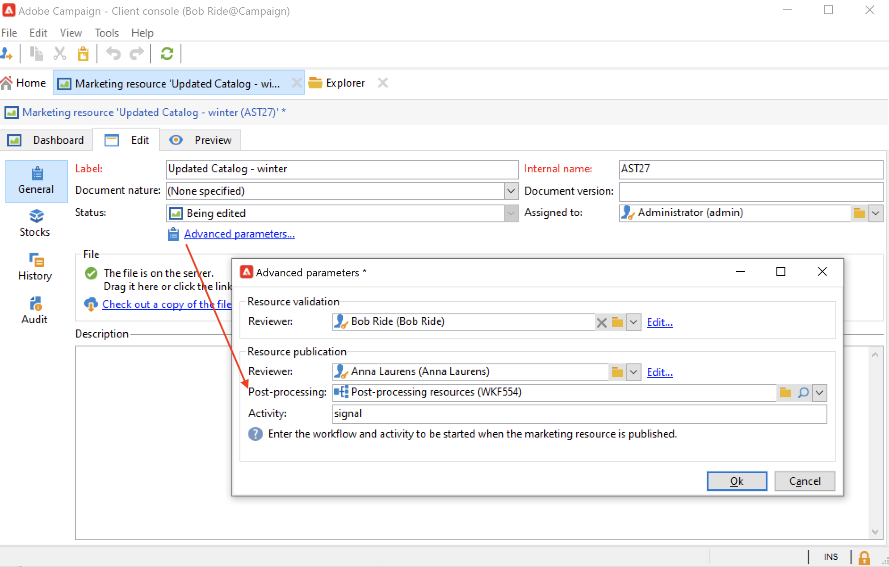This screenshot has height=567, width=889.
Task: Click the Paste clipboard toolbar icon
Action: pyautogui.click(x=83, y=54)
